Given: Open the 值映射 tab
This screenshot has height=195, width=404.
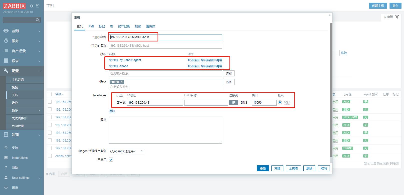Looking at the screenshot, I should coord(150,26).
